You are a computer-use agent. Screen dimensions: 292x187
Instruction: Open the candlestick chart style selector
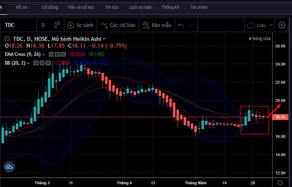click(x=57, y=25)
